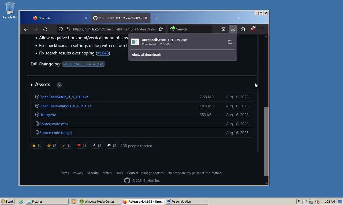Download Source code (zip)

53,124
